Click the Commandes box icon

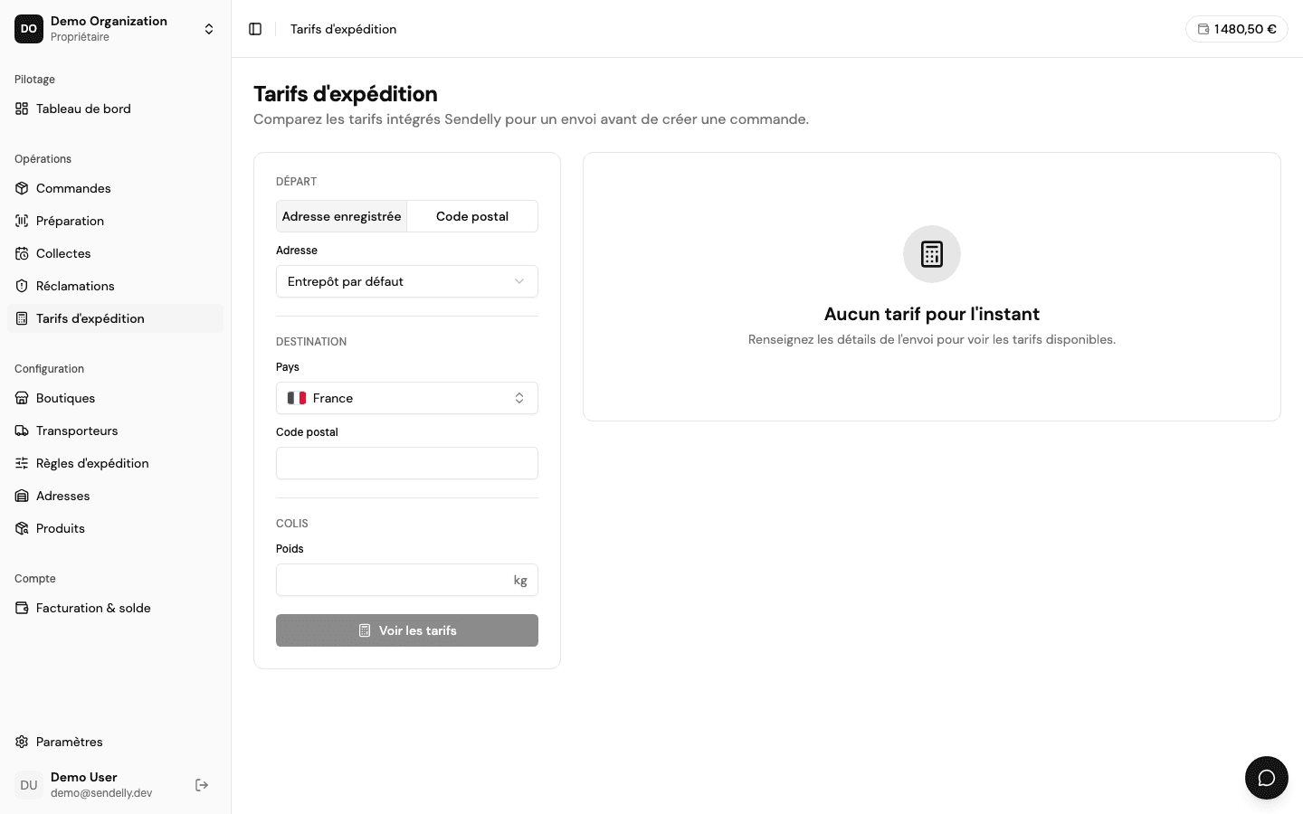click(22, 188)
